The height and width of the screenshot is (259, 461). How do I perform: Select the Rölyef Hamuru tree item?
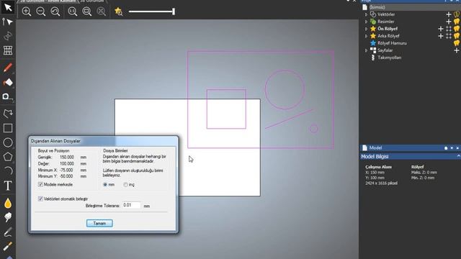392,43
